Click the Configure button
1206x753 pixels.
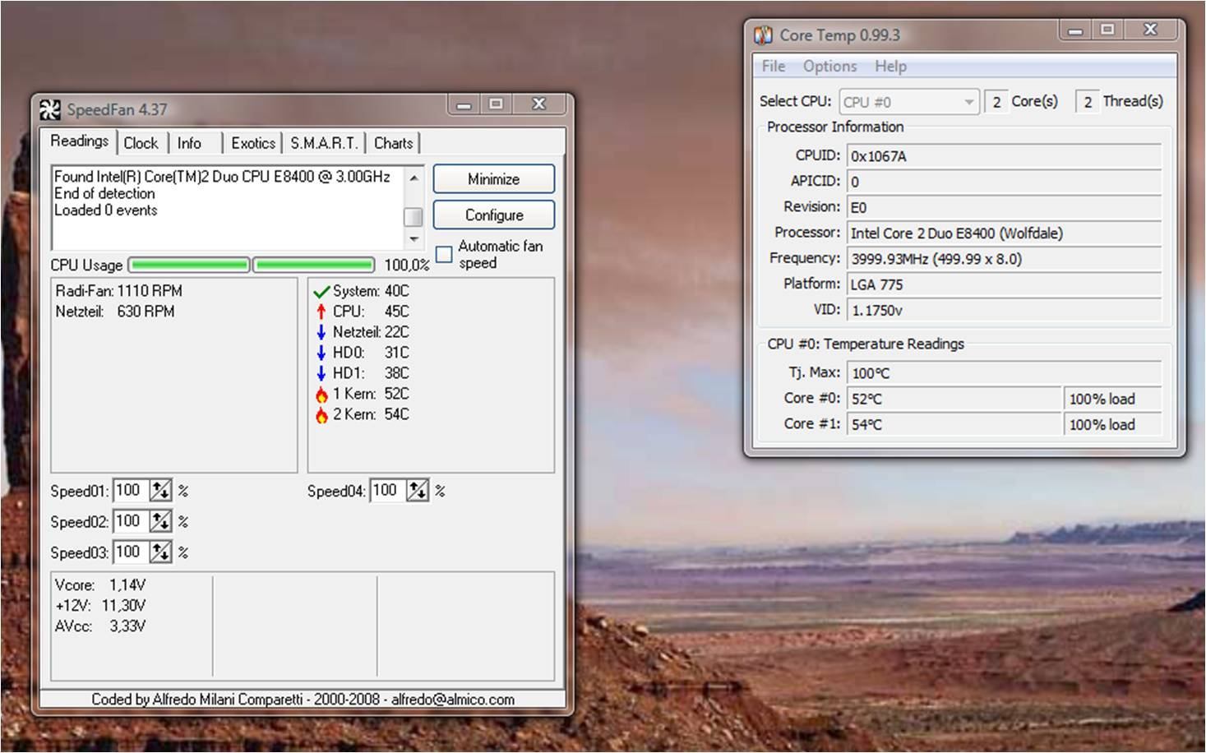click(494, 215)
